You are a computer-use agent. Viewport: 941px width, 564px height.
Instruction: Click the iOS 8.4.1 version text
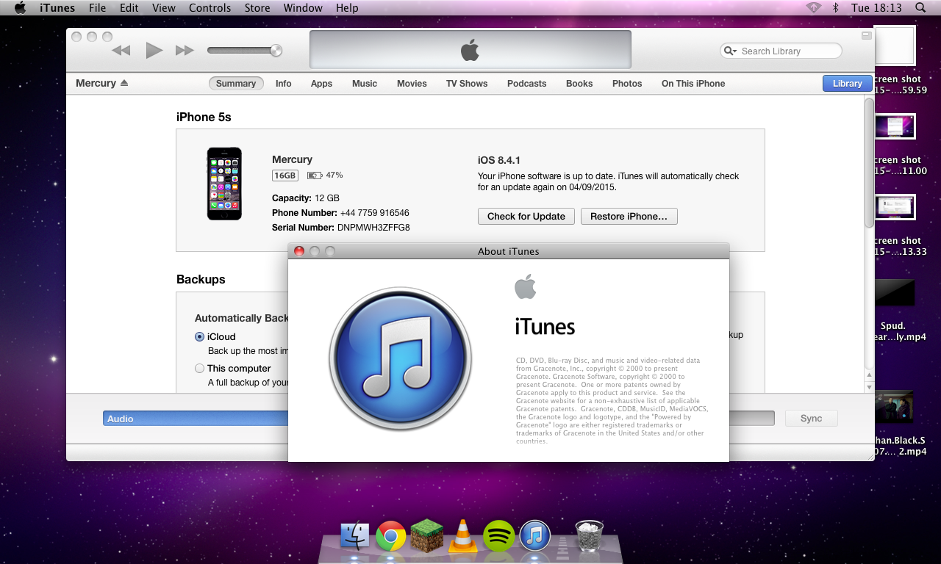499,160
